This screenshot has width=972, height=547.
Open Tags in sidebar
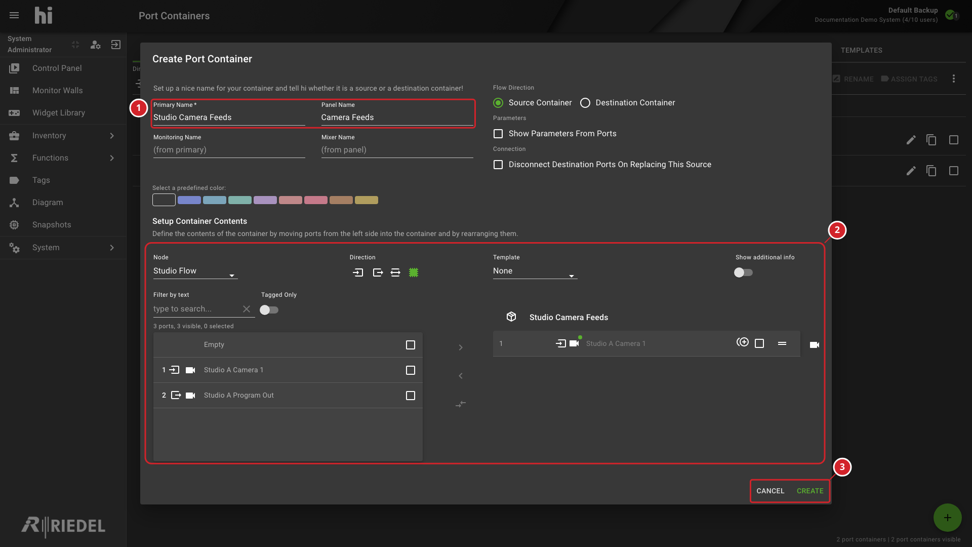click(x=63, y=180)
